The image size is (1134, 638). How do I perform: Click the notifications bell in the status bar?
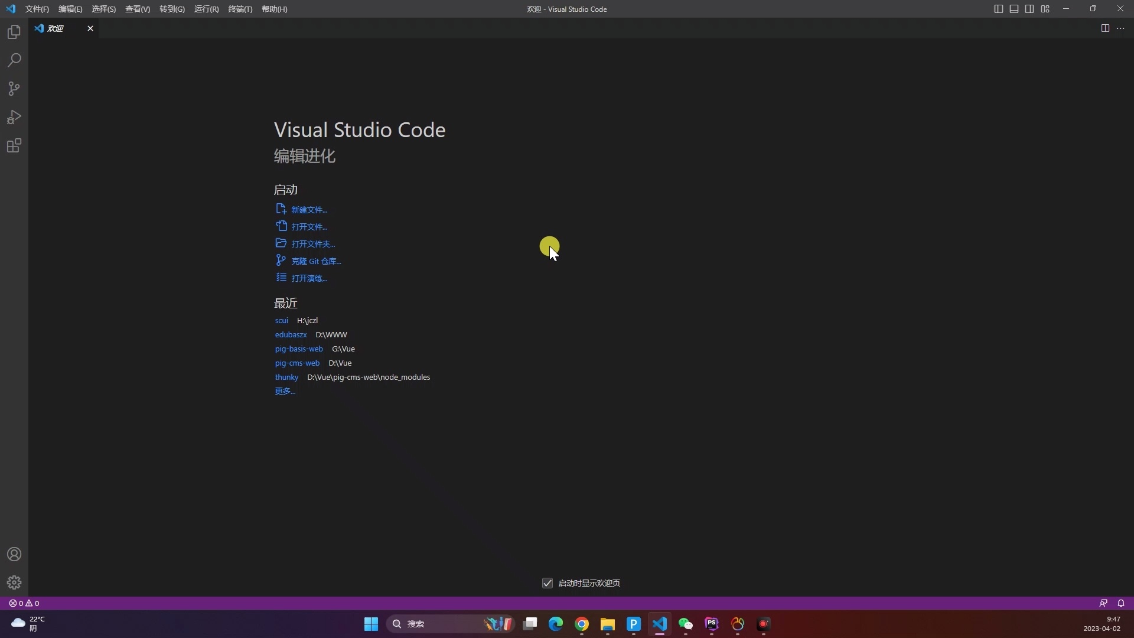(1122, 603)
